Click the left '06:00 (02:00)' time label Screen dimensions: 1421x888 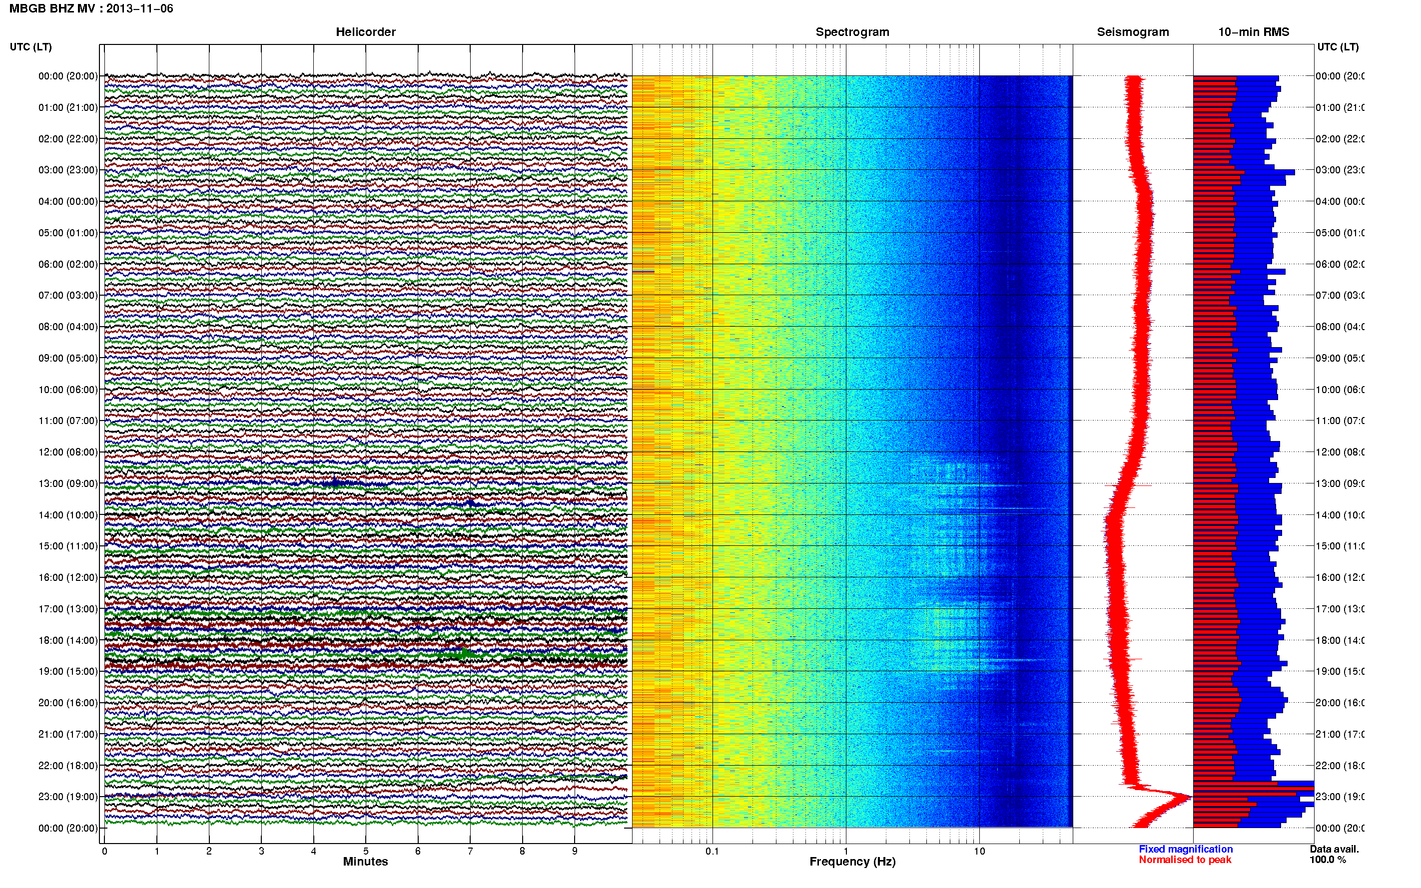pyautogui.click(x=68, y=264)
